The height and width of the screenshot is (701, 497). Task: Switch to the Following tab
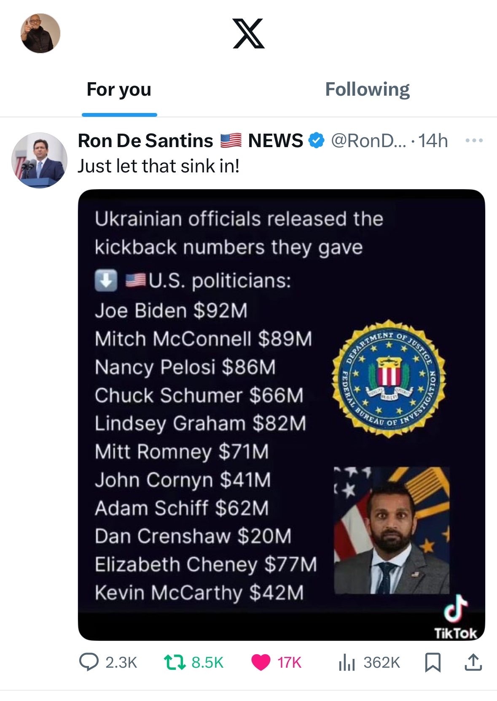pos(367,89)
